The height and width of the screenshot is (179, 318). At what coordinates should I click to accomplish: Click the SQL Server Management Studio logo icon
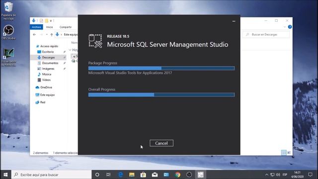(x=95, y=41)
